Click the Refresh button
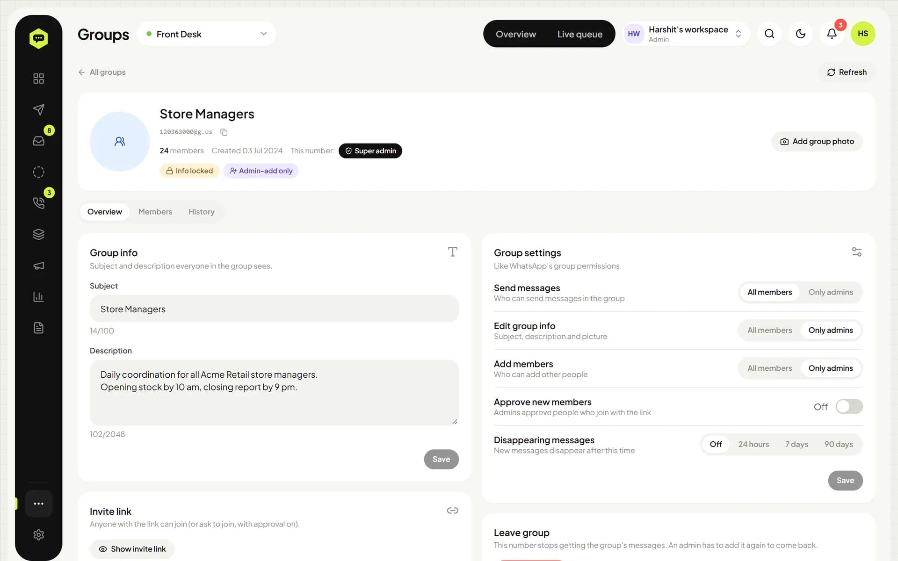 [847, 72]
